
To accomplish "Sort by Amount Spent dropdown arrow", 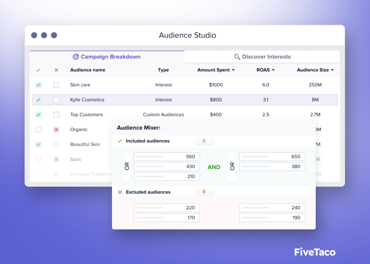I will point(233,70).
